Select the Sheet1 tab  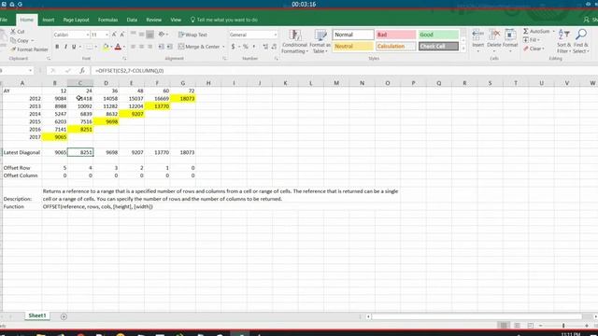click(37, 315)
